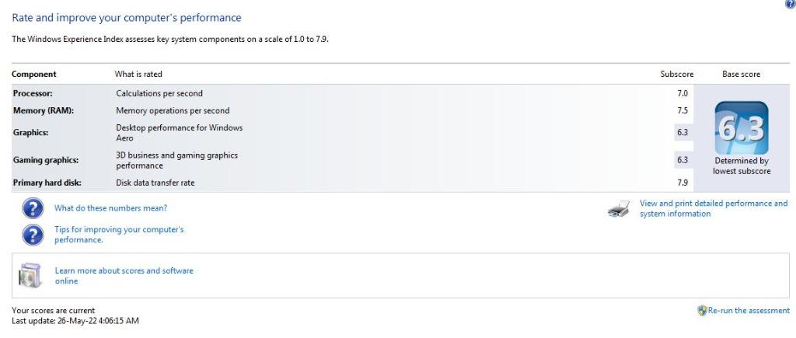
Task: Click the Subscore column header
Action: click(677, 74)
